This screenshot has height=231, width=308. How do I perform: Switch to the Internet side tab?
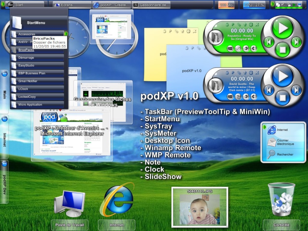click(4, 137)
